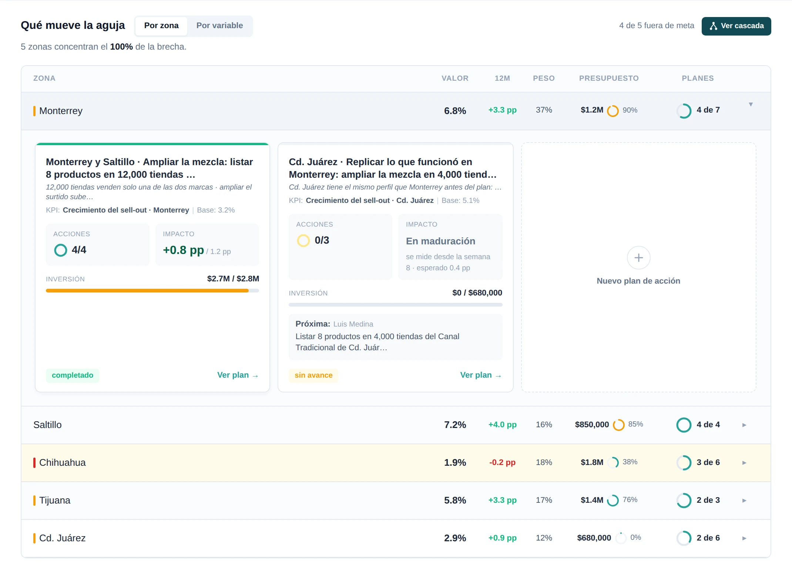Expand the Saltillo row arrow

744,425
